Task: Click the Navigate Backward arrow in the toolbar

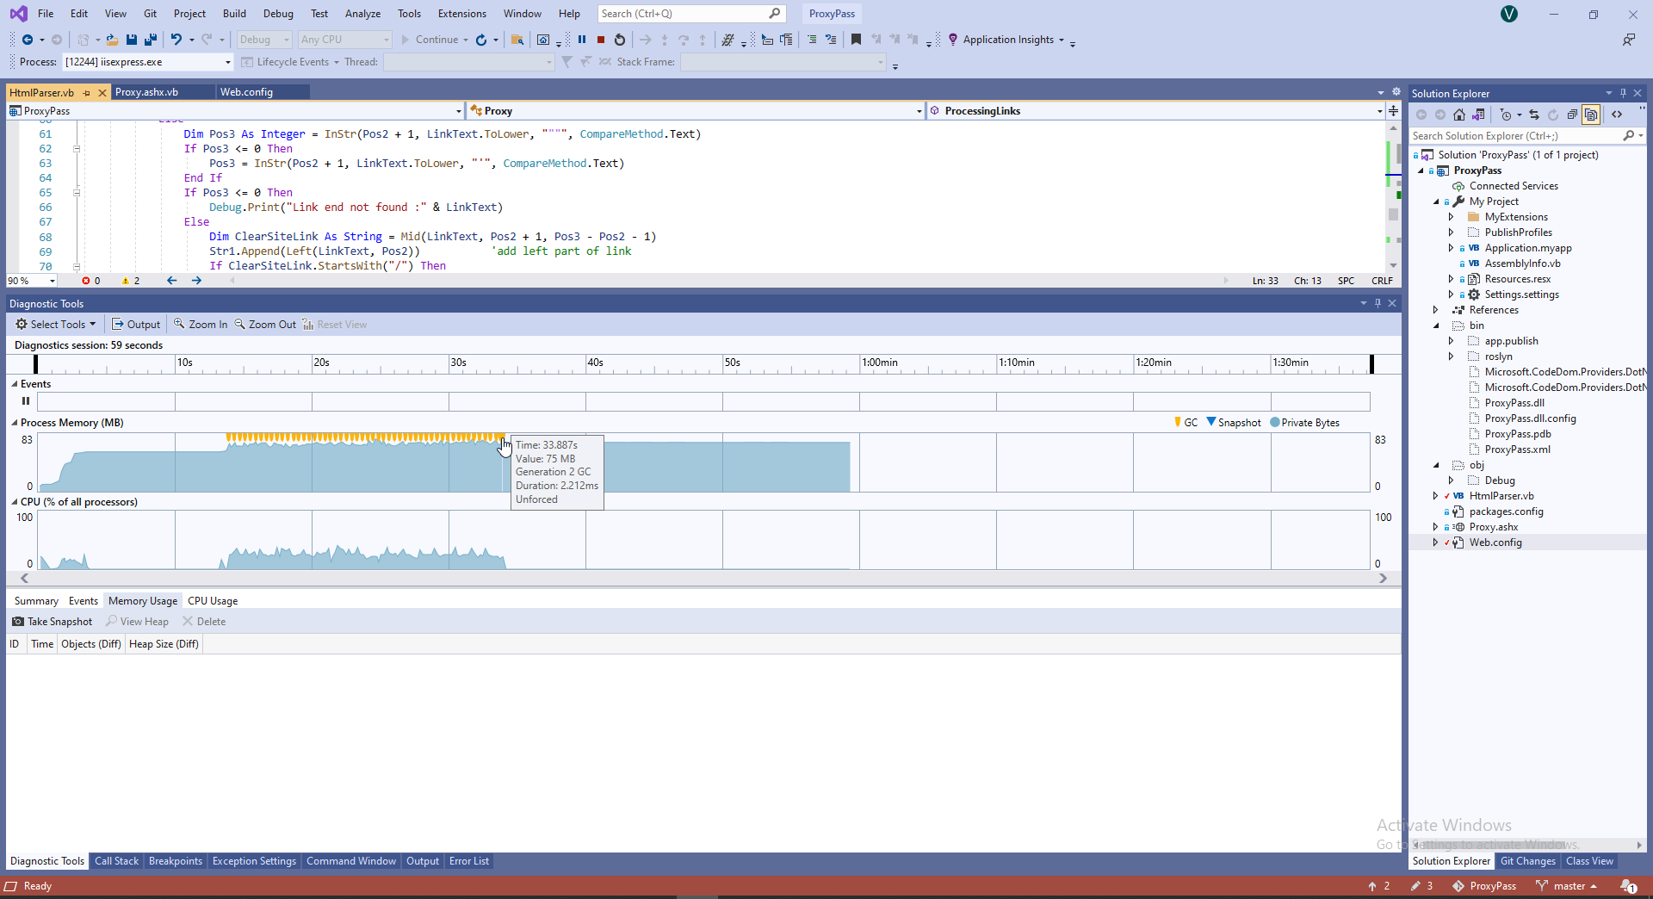Action: click(x=28, y=40)
